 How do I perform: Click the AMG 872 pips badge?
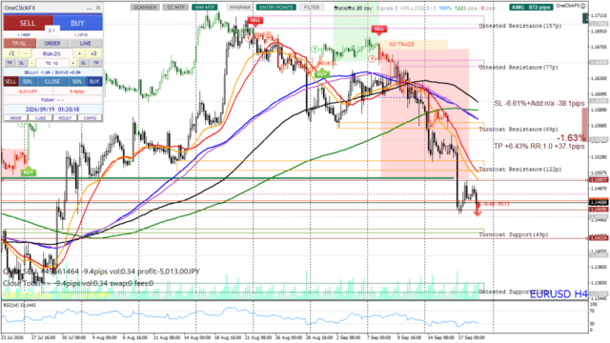coord(531,8)
